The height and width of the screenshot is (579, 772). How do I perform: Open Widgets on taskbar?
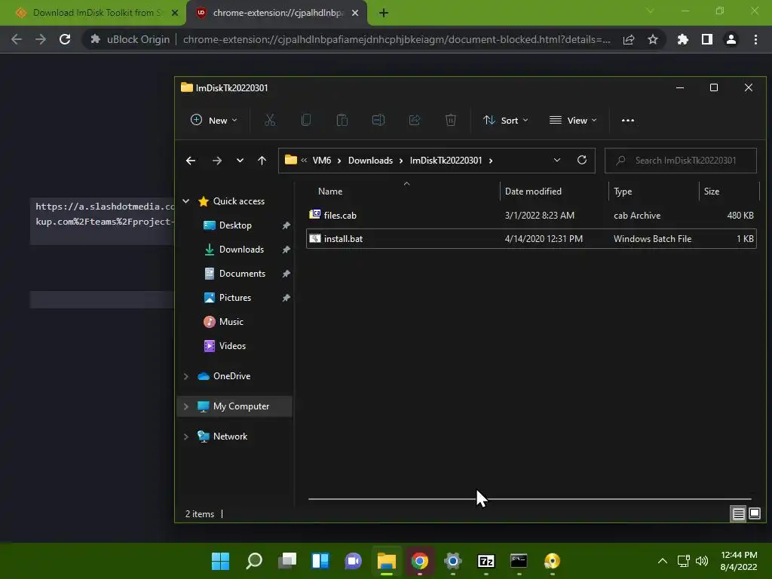pos(320,561)
